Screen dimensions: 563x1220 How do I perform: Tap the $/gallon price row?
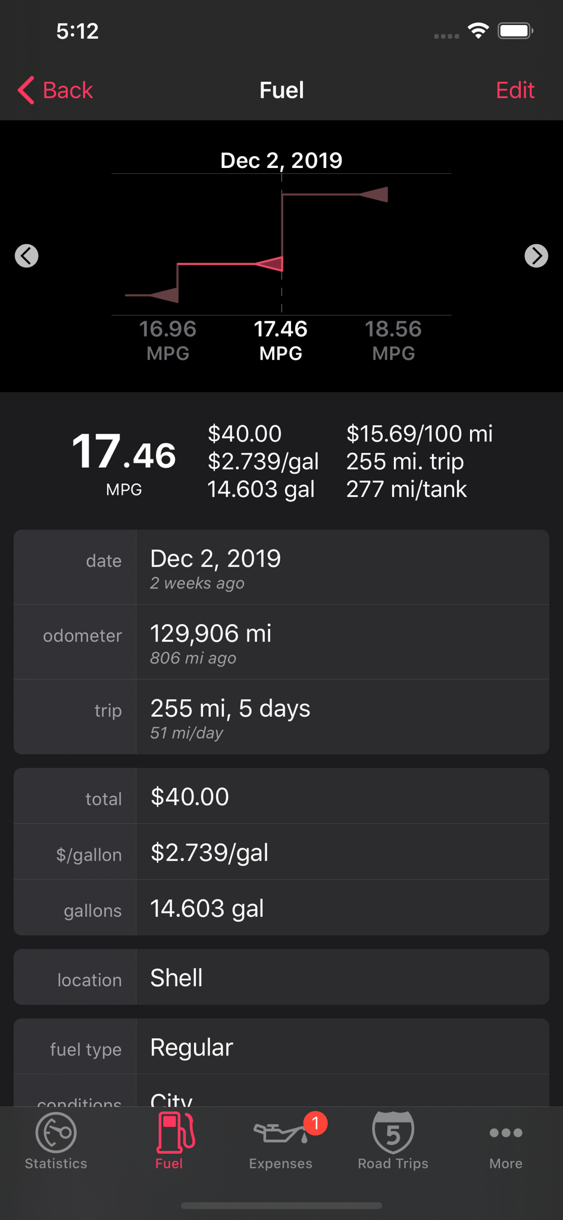[x=281, y=852]
